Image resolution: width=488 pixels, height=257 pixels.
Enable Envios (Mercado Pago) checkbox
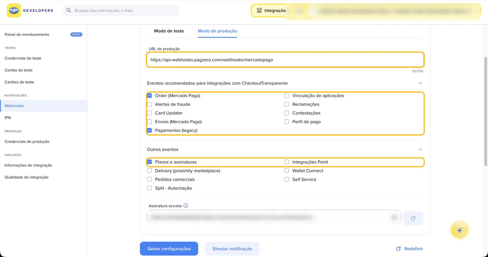[149, 122]
